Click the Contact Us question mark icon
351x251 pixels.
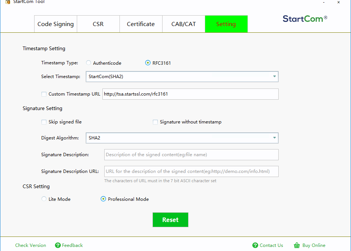click(x=255, y=245)
